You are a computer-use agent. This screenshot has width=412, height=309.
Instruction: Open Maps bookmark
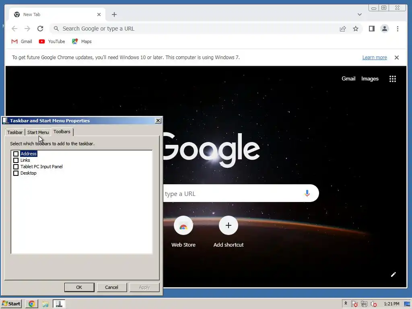82,41
